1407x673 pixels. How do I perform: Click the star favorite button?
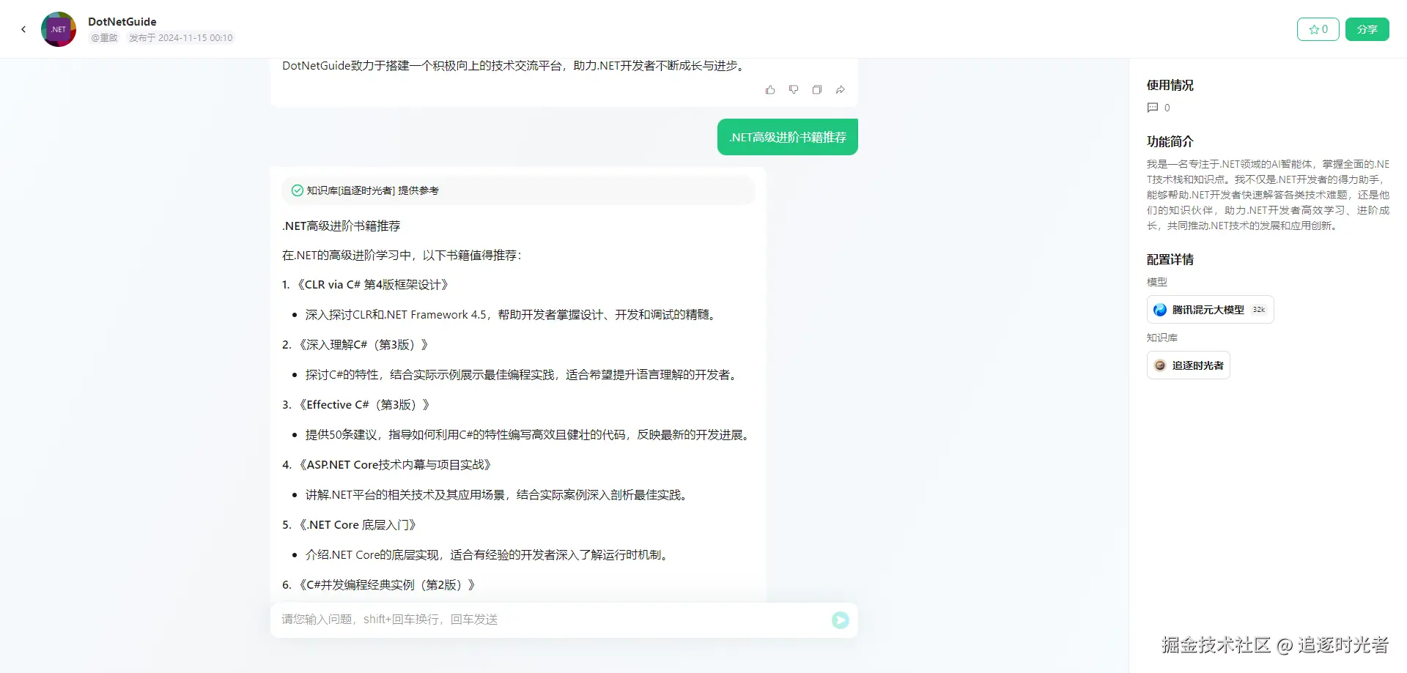(1318, 29)
